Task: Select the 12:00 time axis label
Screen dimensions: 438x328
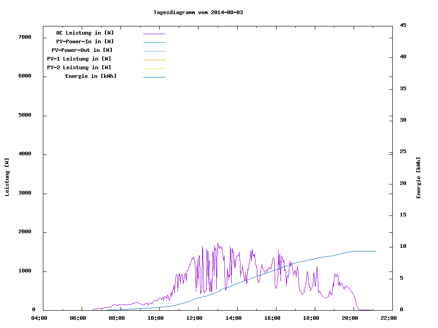Action: pos(195,318)
